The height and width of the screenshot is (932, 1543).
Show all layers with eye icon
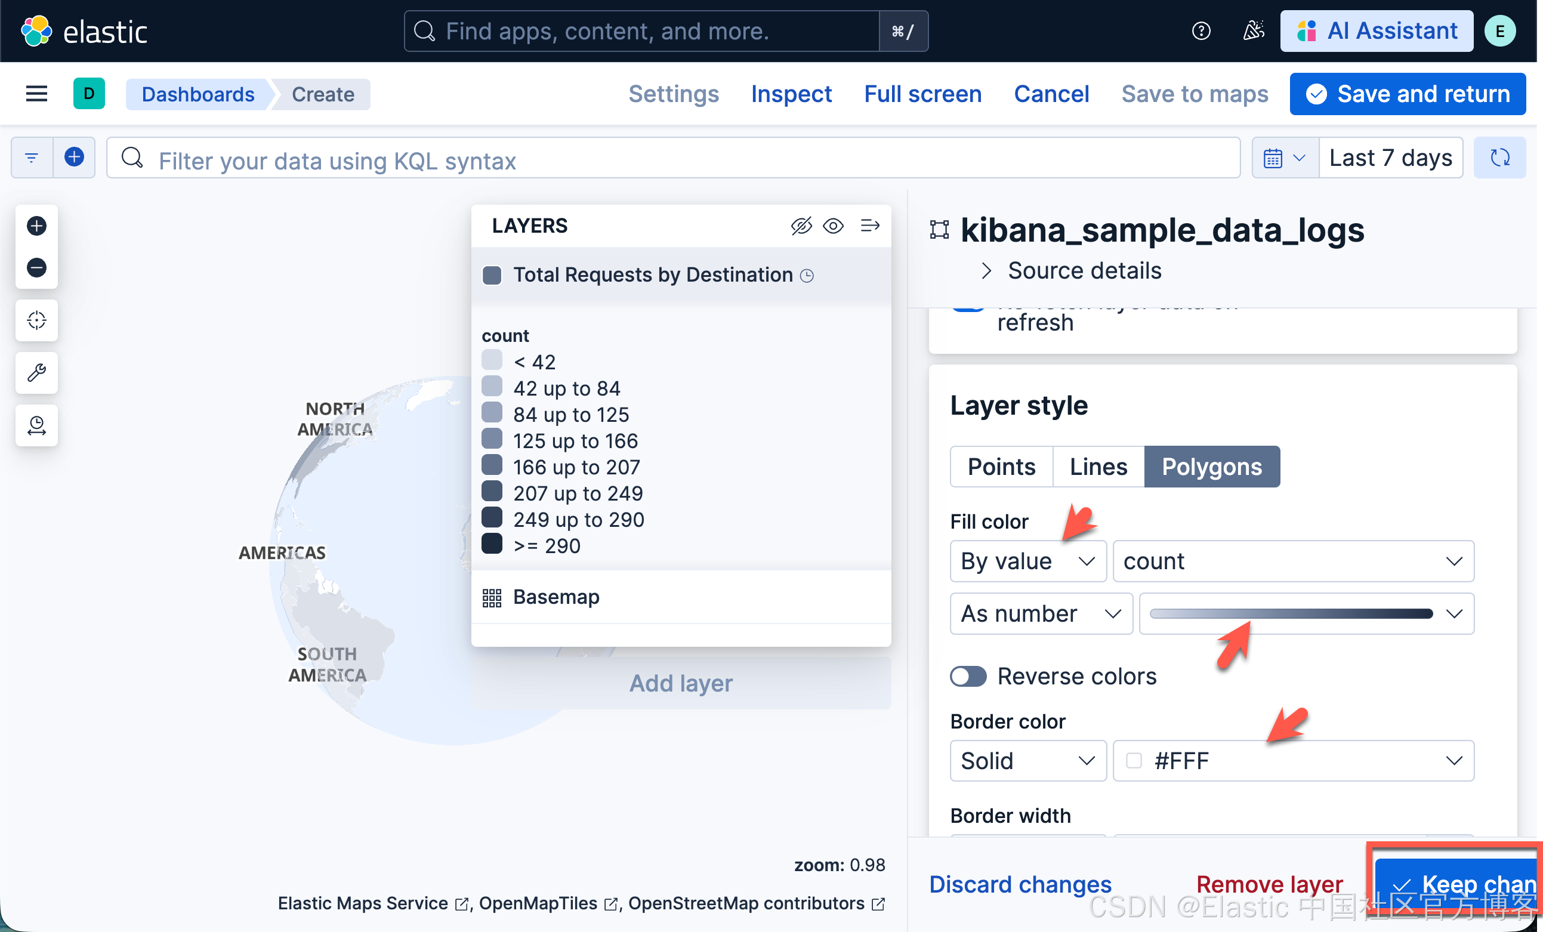point(833,226)
